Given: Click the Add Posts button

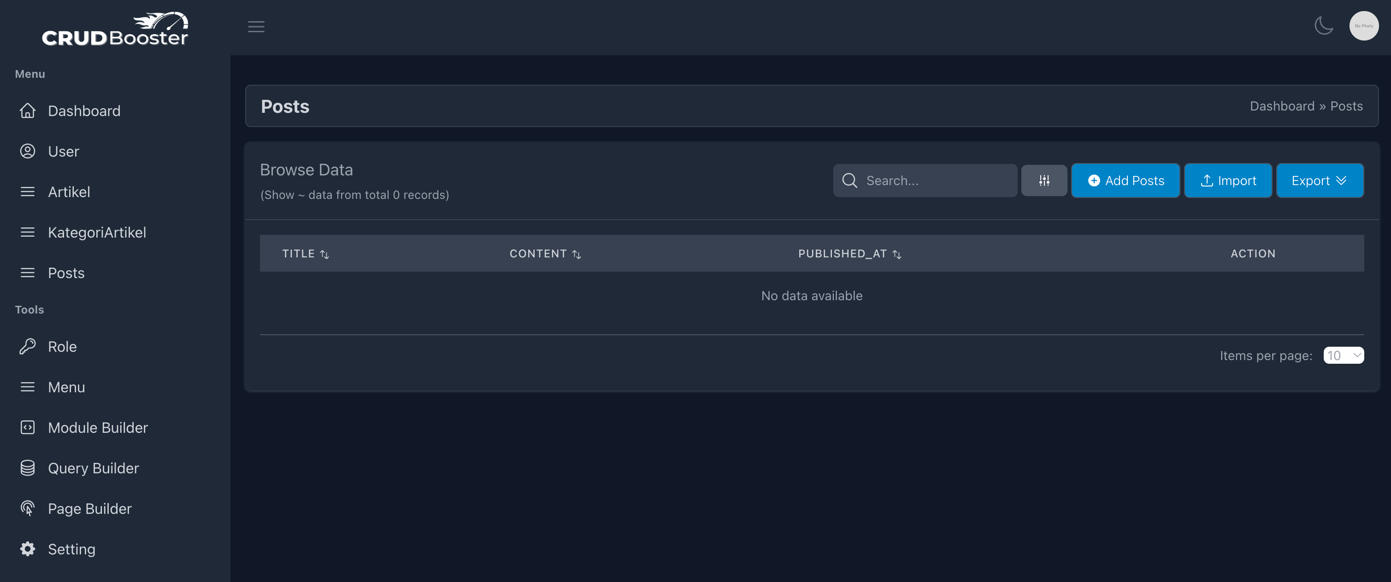Looking at the screenshot, I should pyautogui.click(x=1126, y=180).
